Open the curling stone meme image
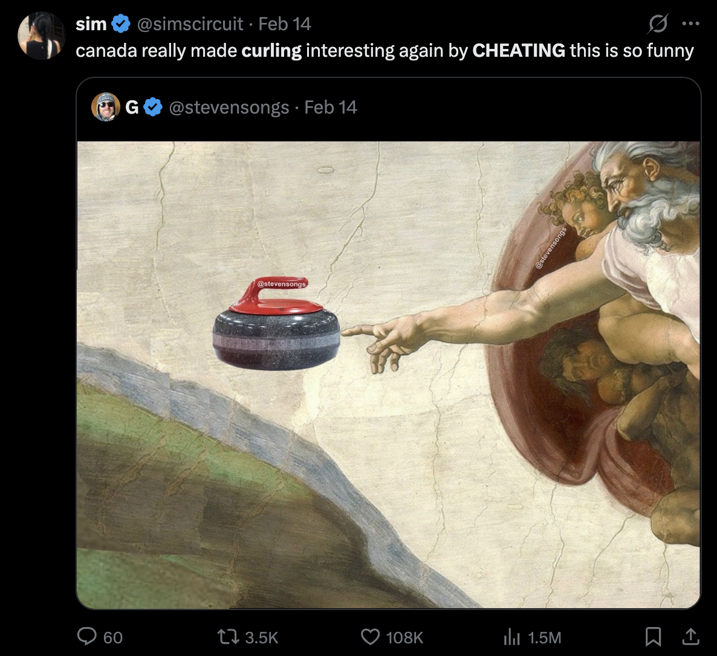Screen dimensions: 717x656 point(388,375)
